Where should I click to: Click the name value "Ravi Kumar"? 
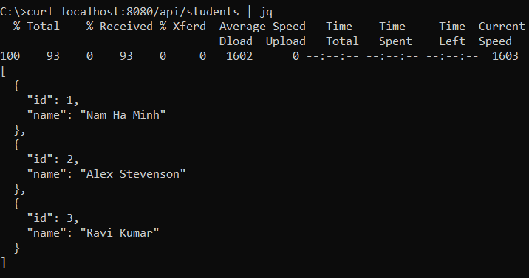point(120,232)
